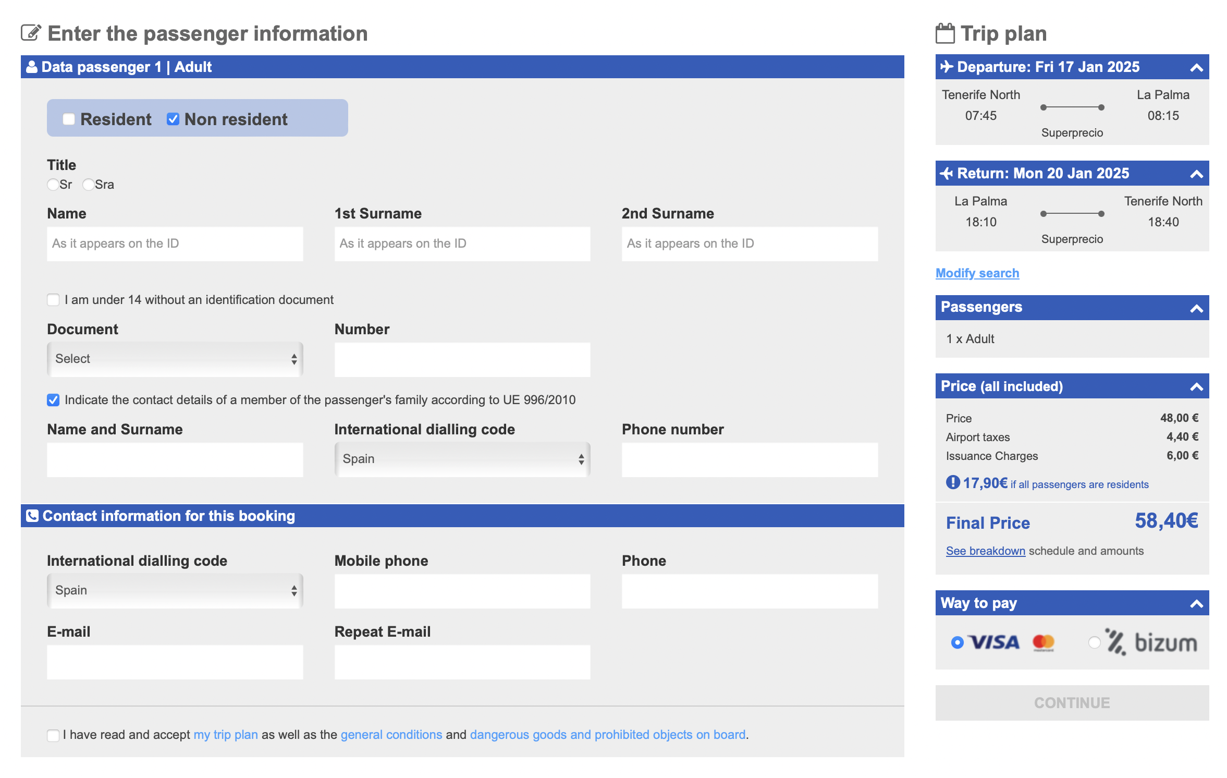Click the edit pencil icon beside the heading

(x=31, y=33)
